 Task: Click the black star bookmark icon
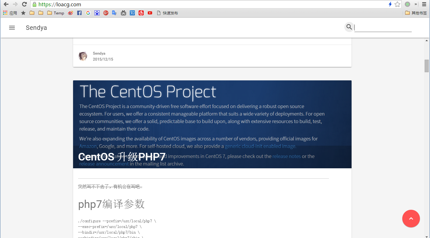23,13
